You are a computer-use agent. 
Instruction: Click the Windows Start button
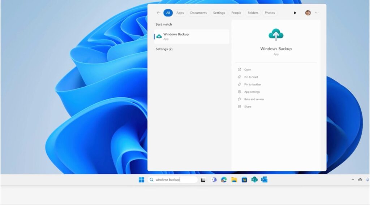141,180
